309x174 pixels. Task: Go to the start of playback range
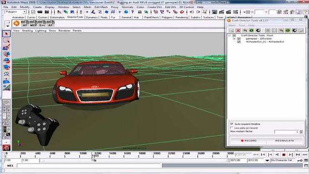point(256,155)
